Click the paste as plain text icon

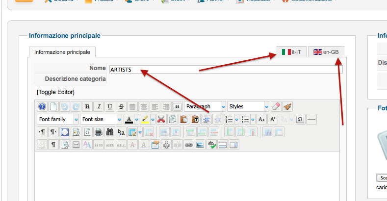(195, 119)
